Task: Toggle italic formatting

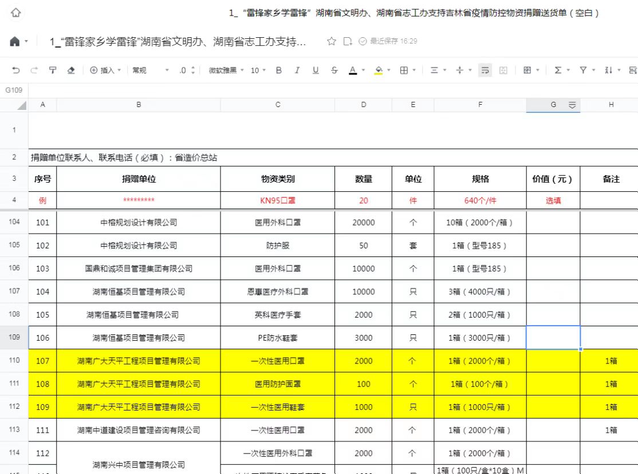Action: (x=297, y=70)
